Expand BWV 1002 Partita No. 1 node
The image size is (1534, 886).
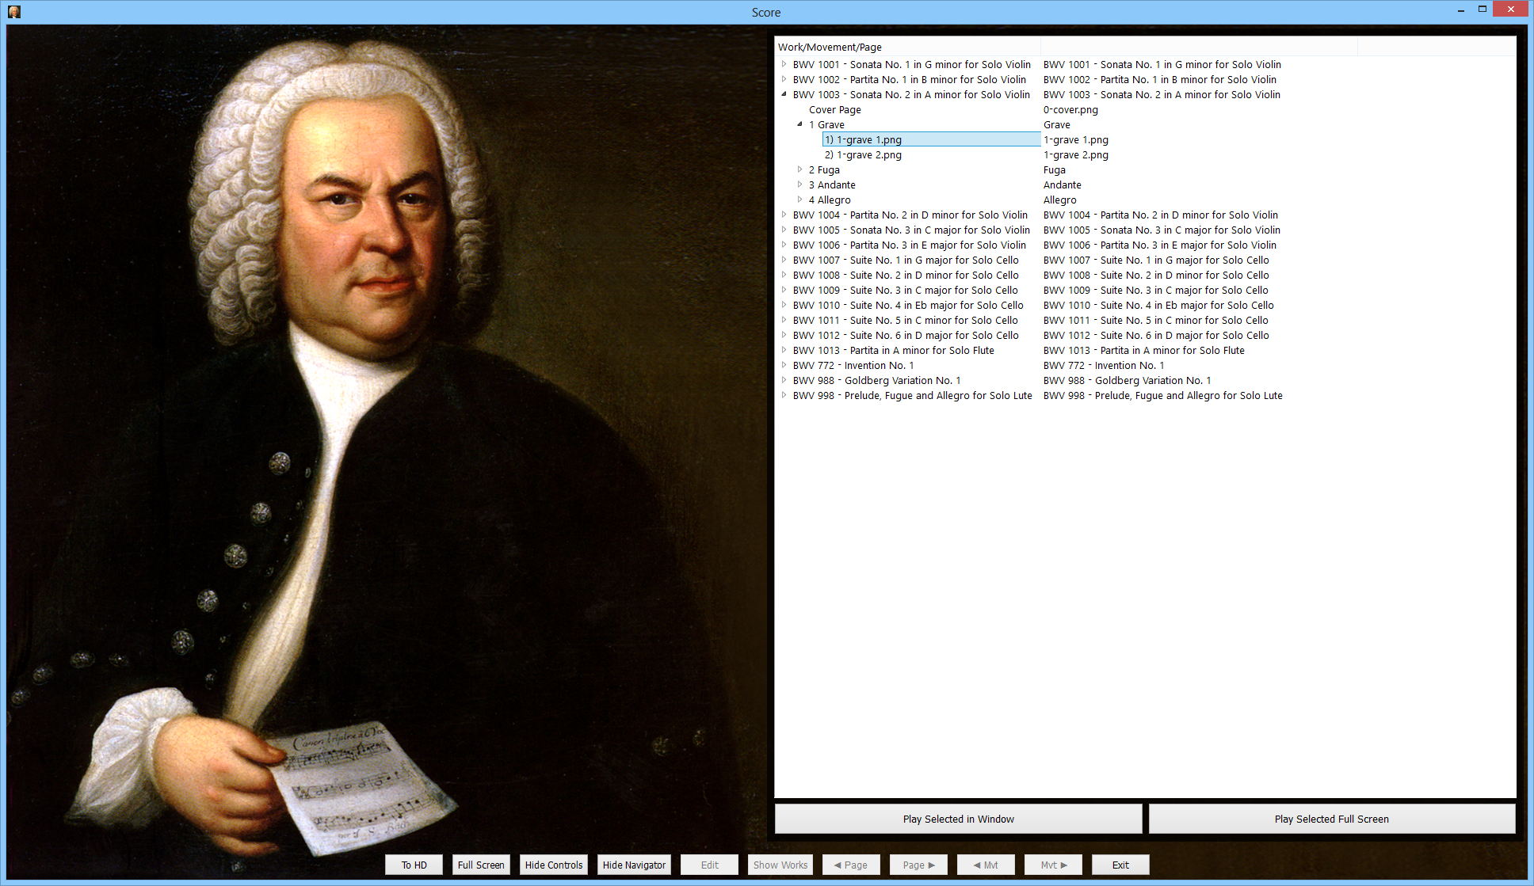coord(784,79)
